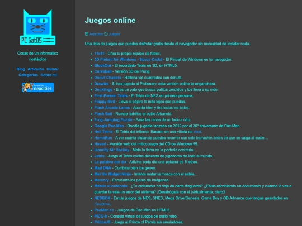This screenshot has height=226, width=302.
Task: Play Frog Jumping Puzzle
Action: click(113, 120)
